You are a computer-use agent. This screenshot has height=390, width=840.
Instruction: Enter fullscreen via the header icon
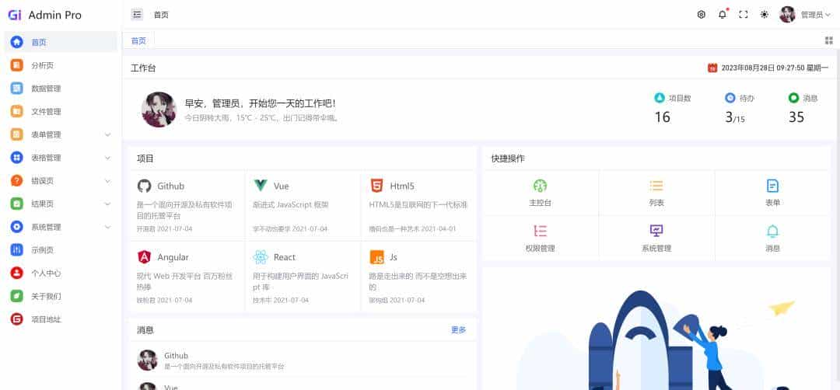click(743, 15)
